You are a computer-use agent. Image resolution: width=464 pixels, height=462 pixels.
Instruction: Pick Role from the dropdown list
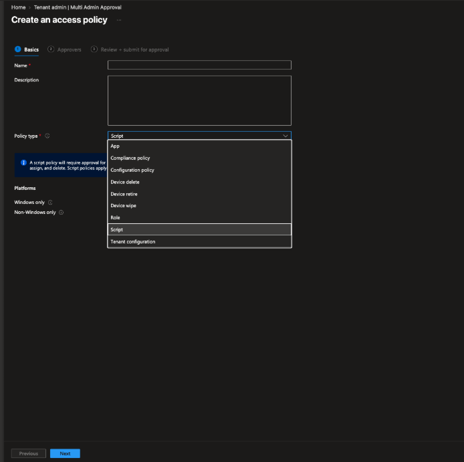(199, 217)
